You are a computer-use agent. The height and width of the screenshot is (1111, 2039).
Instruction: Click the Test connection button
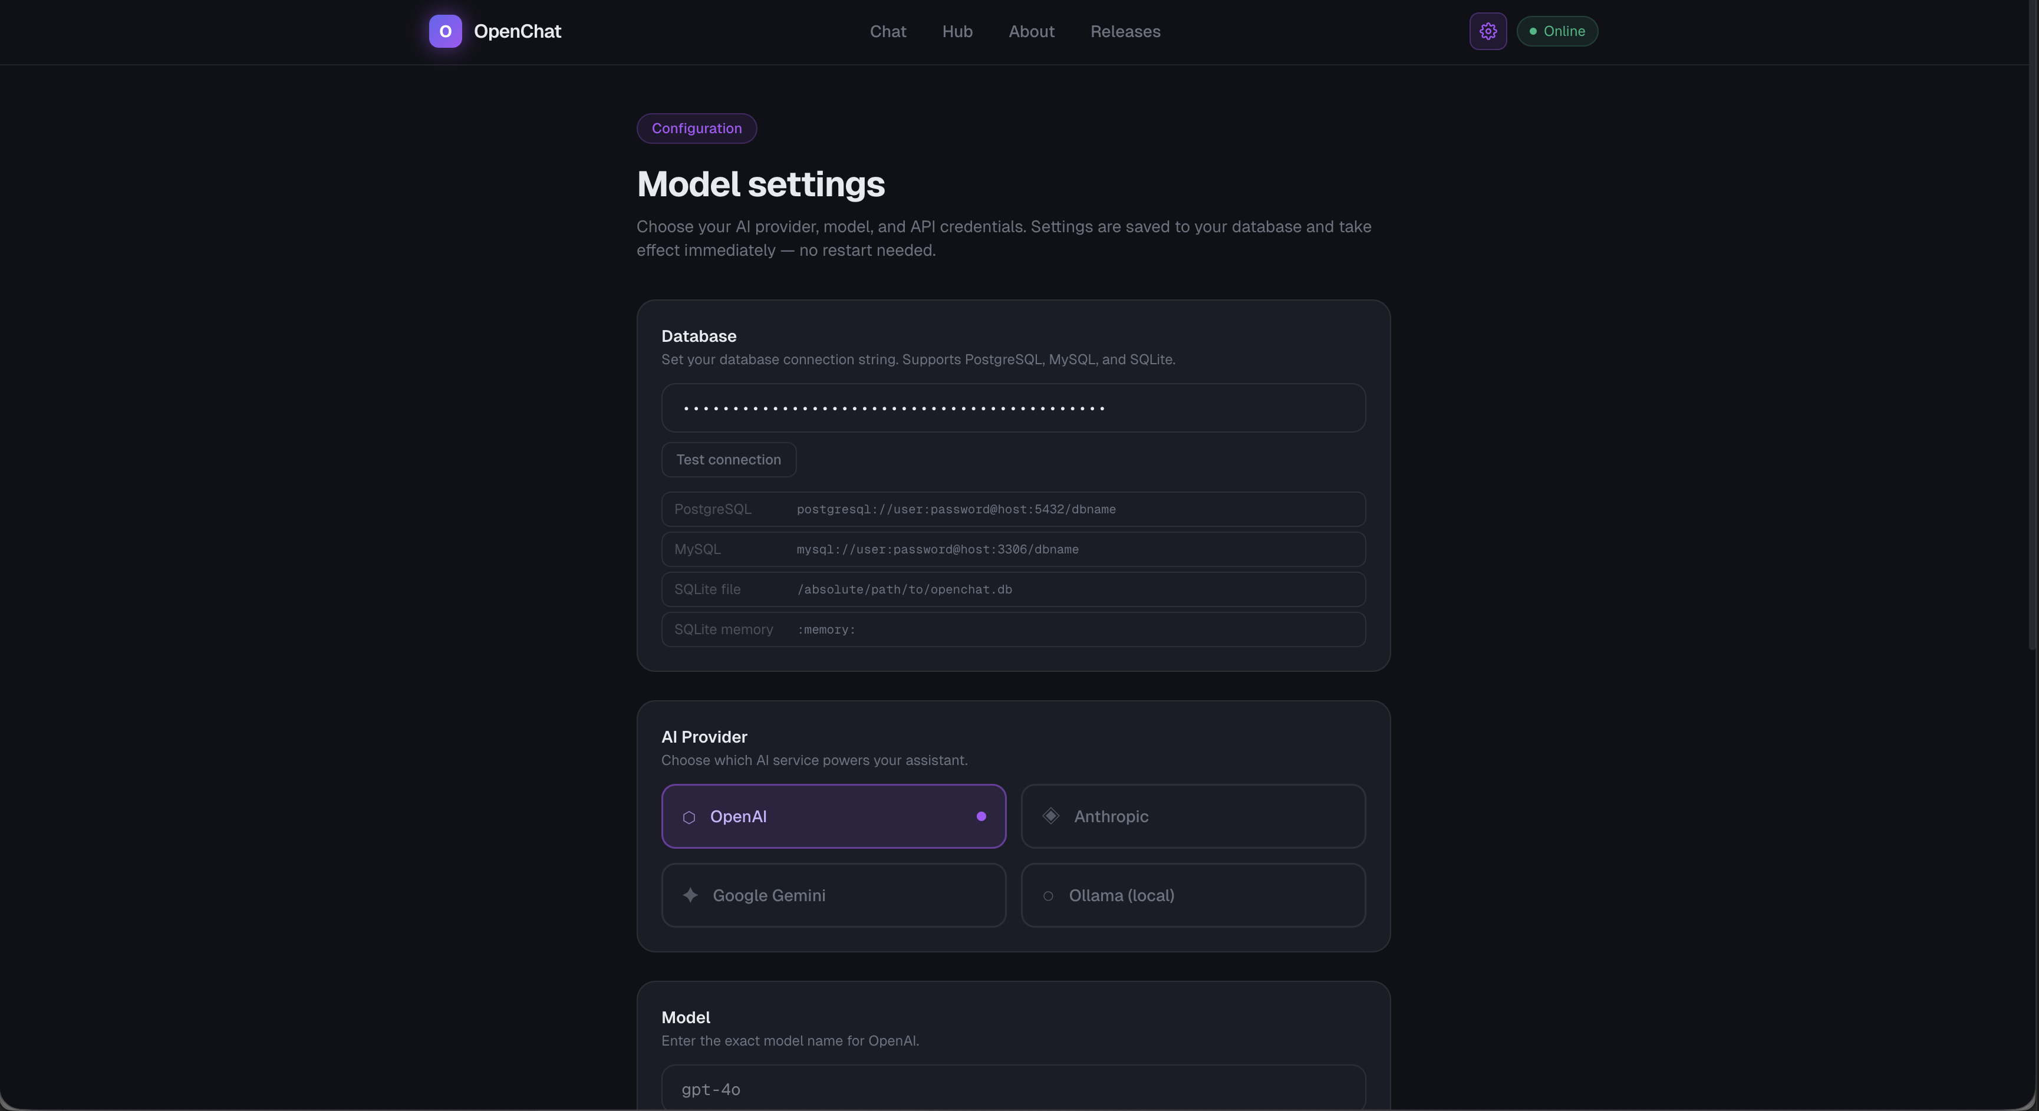tap(728, 460)
